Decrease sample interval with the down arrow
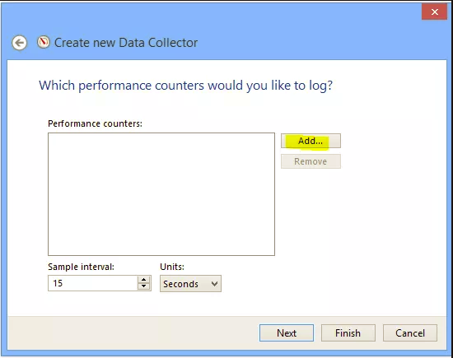Image resolution: width=453 pixels, height=358 pixels. [x=144, y=286]
